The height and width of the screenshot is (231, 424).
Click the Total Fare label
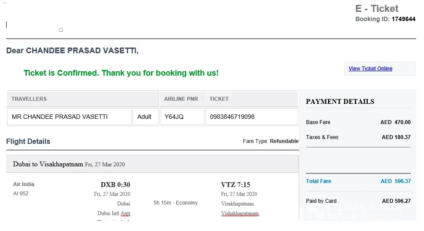[x=318, y=181]
